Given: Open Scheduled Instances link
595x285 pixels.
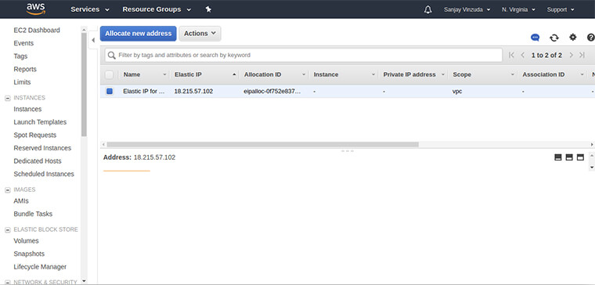Looking at the screenshot, I should click(x=44, y=174).
